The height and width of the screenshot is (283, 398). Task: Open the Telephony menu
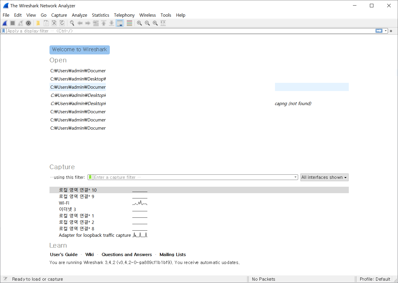tap(124, 15)
